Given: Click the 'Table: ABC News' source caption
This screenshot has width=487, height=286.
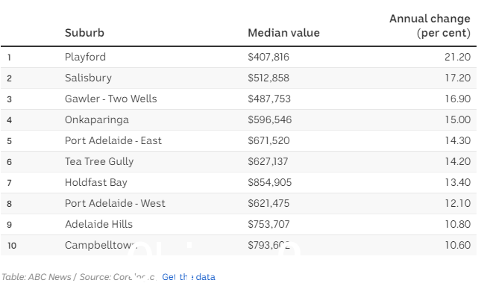Looking at the screenshot, I should (x=37, y=277).
